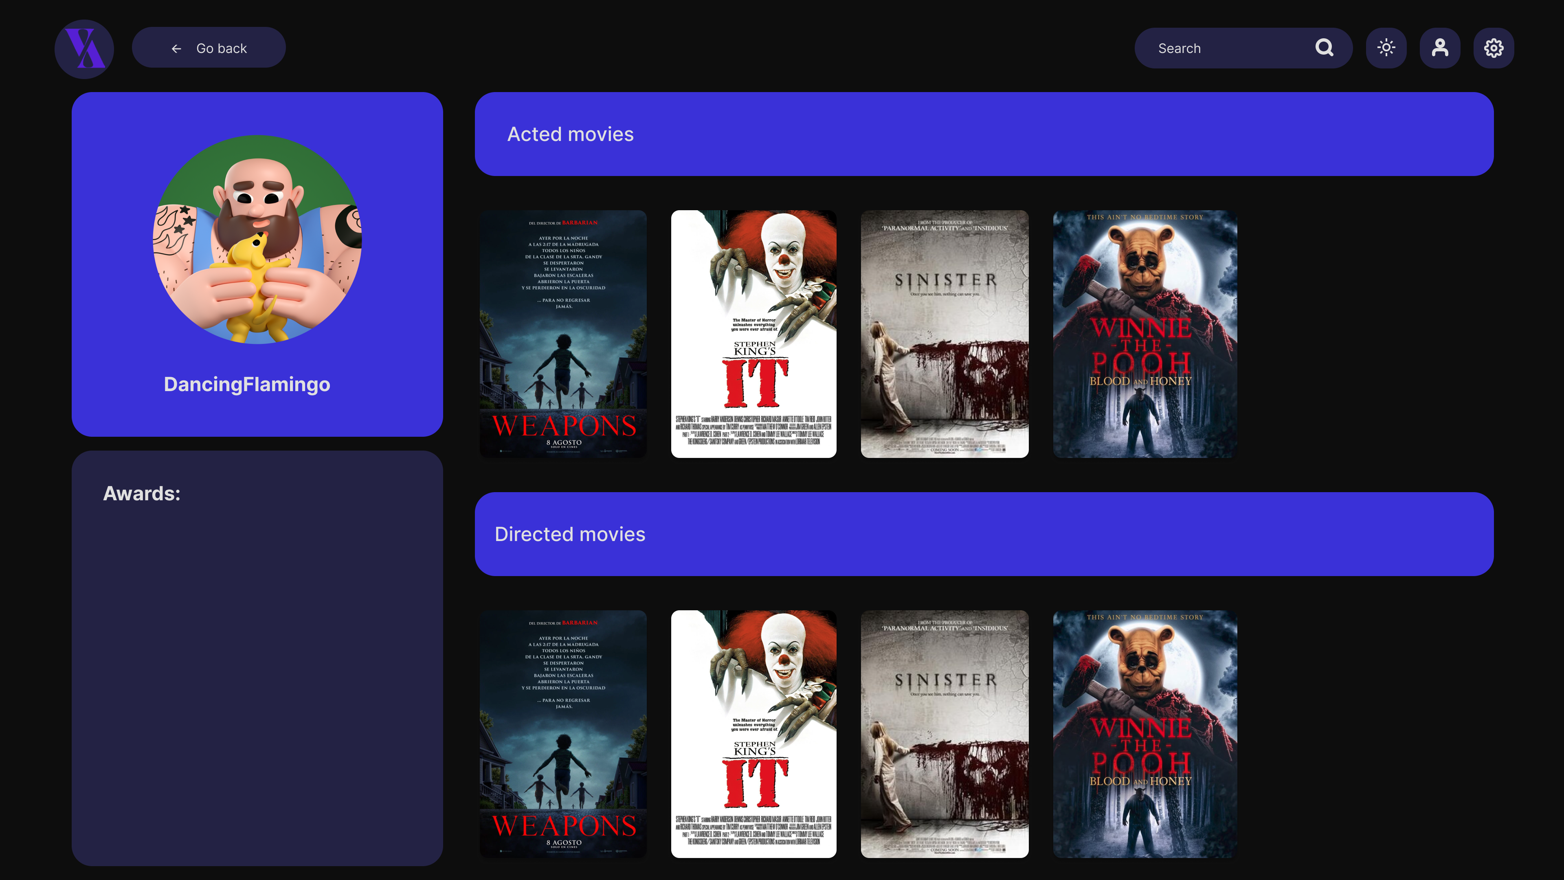This screenshot has width=1564, height=880.
Task: Open Weapons poster in Directed movies
Action: coord(563,734)
